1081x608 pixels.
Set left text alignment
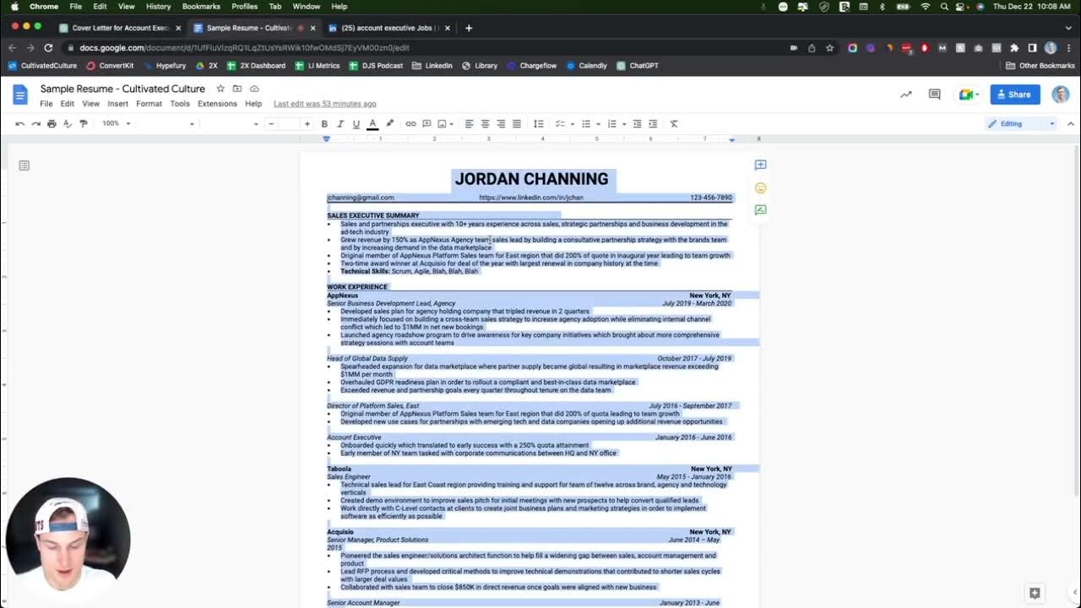[x=469, y=124]
